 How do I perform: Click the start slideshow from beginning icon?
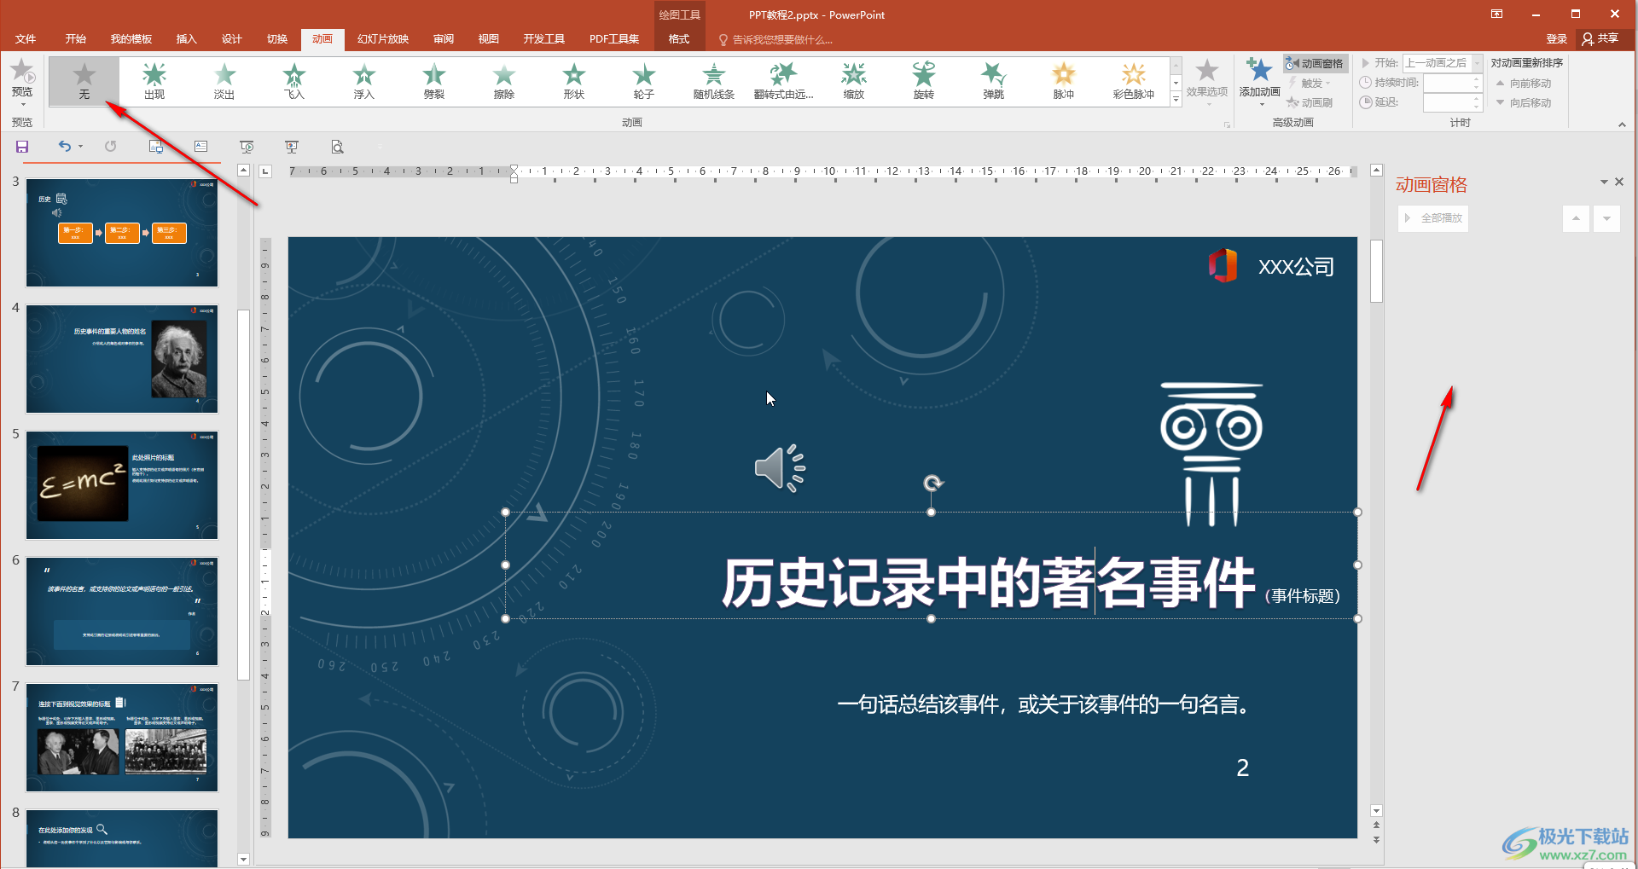pyautogui.click(x=247, y=147)
